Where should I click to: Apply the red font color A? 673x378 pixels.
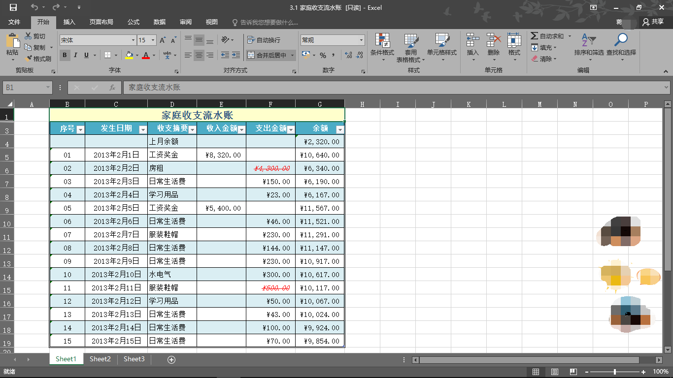tap(146, 55)
